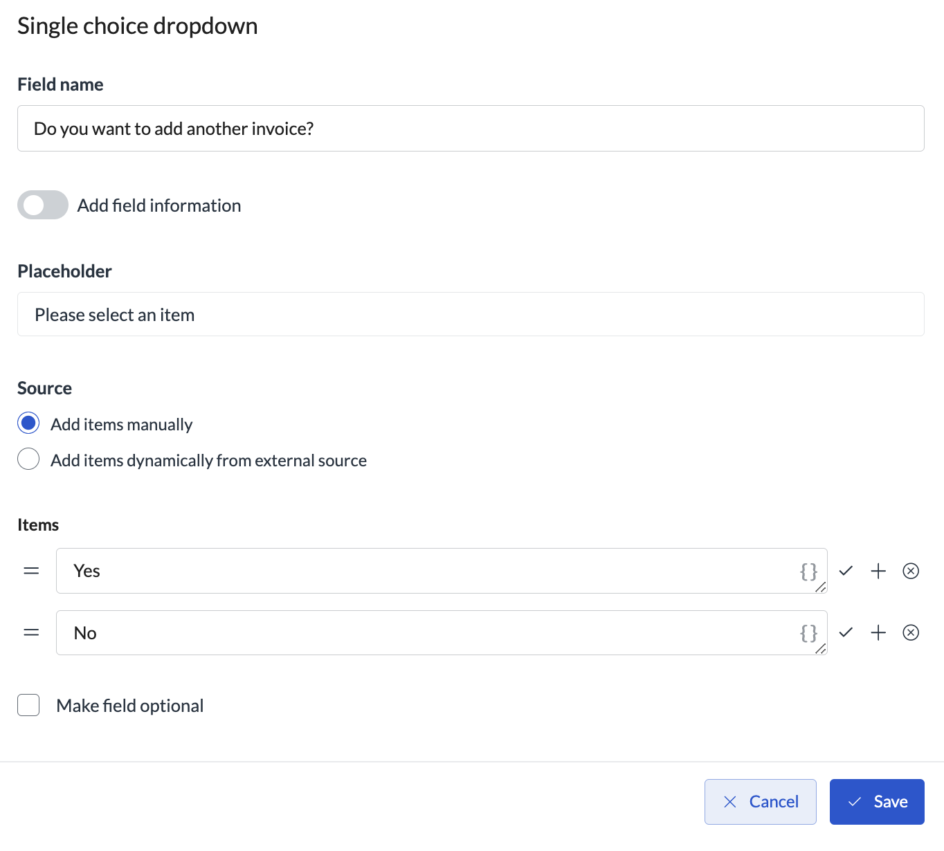
Task: Check Make field optional box
Action: (28, 705)
